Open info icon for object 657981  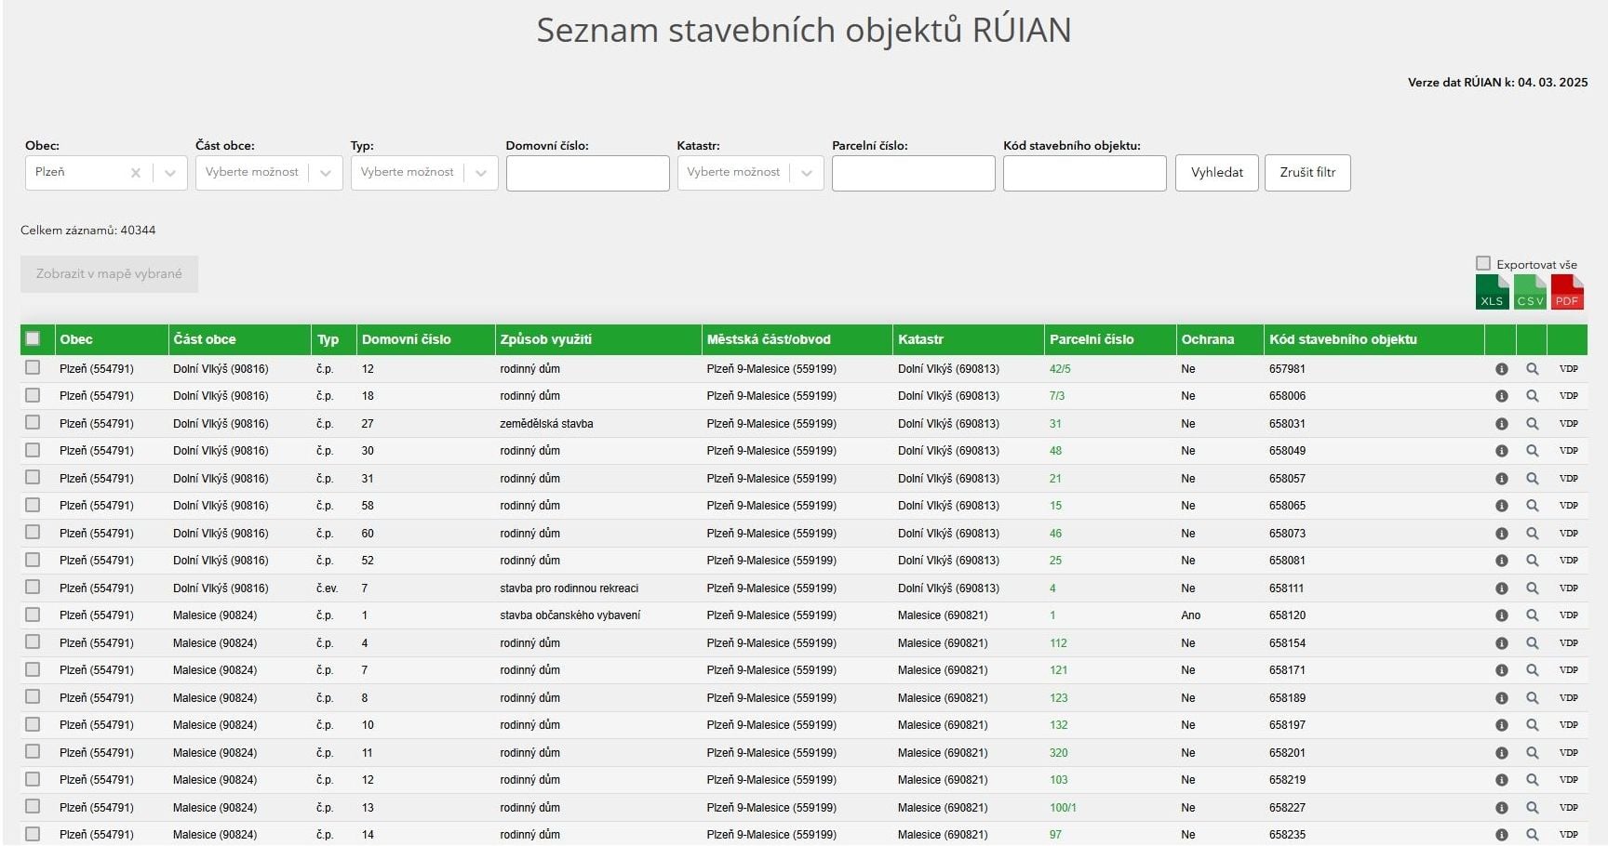(x=1501, y=369)
